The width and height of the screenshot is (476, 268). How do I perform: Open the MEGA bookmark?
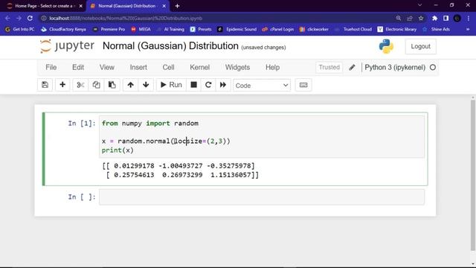(141, 30)
